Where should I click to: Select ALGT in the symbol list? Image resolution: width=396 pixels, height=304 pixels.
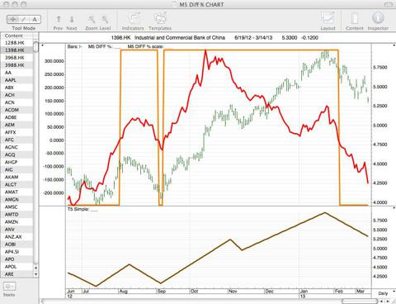pyautogui.click(x=17, y=184)
